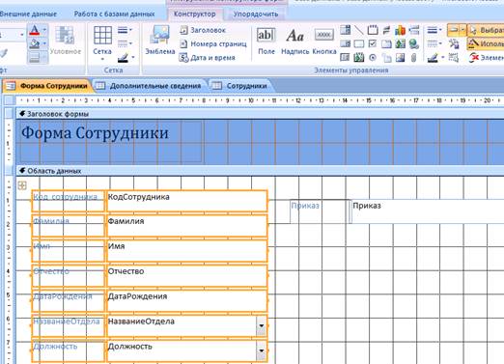Viewport: 504px width, 364px height.
Task: Click the Условное conditional formatting button
Action: (x=66, y=41)
